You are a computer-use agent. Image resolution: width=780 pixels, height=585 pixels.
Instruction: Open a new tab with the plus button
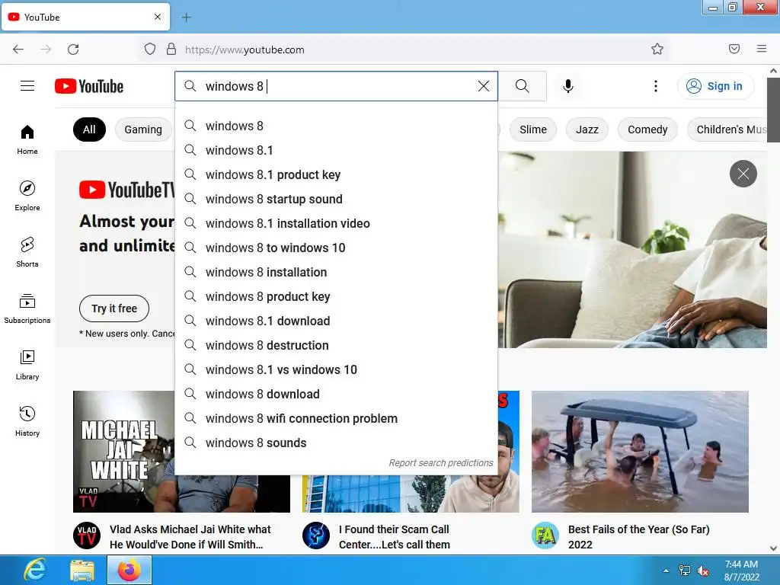tap(186, 18)
